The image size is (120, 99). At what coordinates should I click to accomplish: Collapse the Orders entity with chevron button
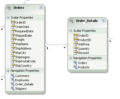click(x=41, y=7)
